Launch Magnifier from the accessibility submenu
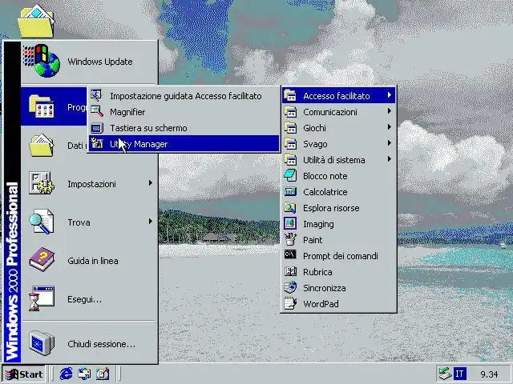Viewport: 513px width, 384px height. tap(184, 112)
